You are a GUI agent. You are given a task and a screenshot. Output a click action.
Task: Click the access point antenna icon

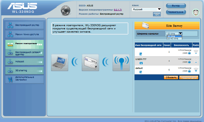pyautogui.click(x=121, y=63)
